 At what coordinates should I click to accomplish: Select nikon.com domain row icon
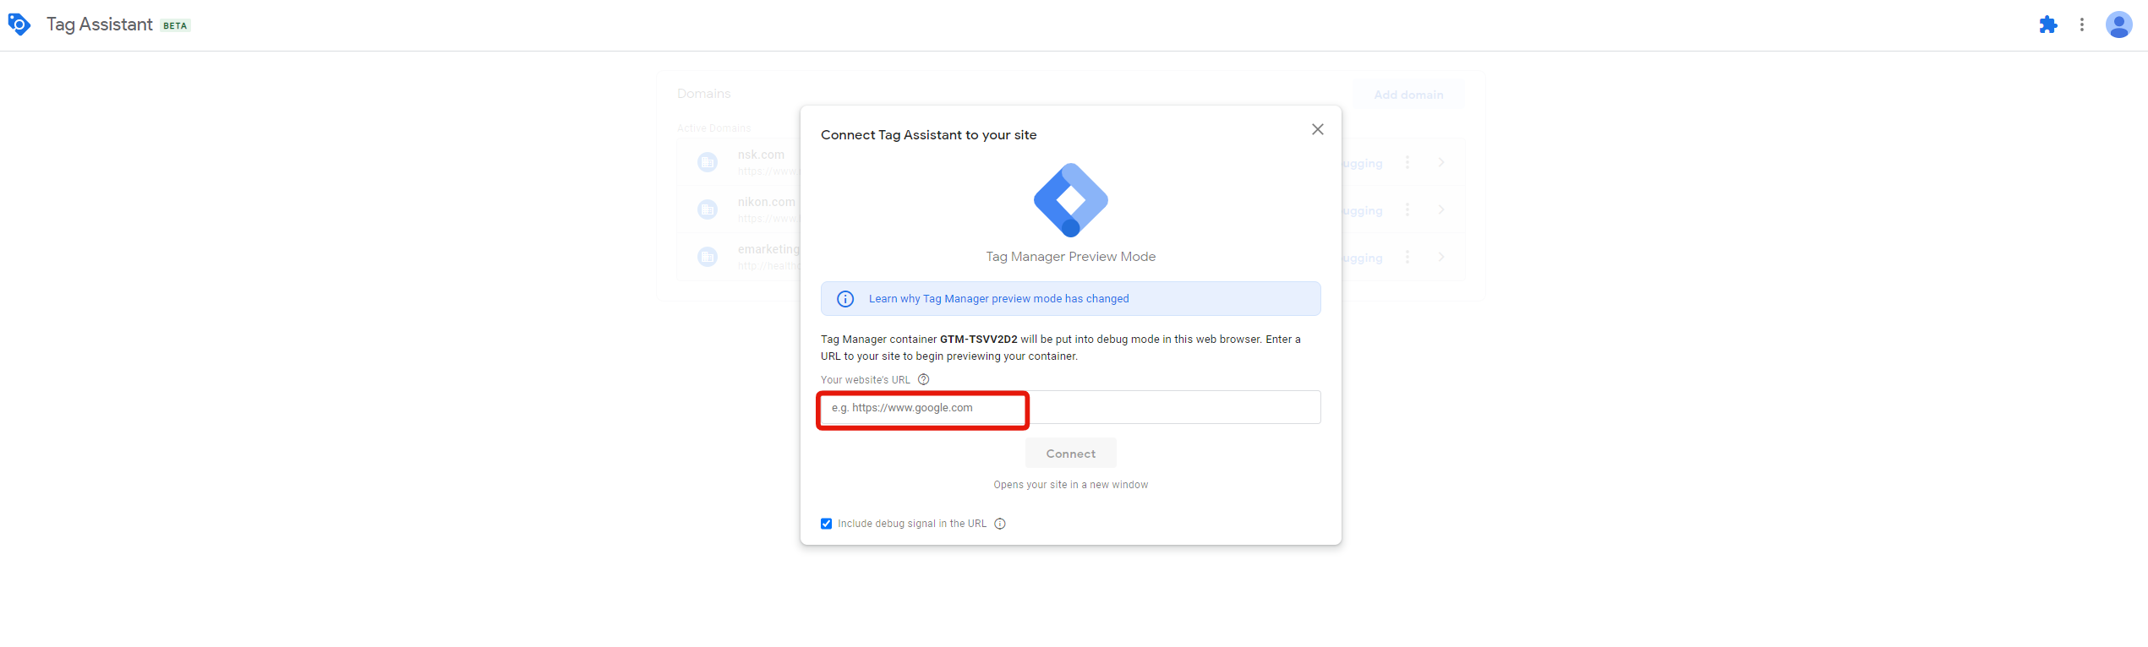tap(708, 209)
